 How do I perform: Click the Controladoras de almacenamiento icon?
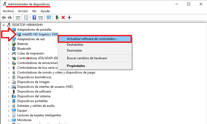point(14,63)
